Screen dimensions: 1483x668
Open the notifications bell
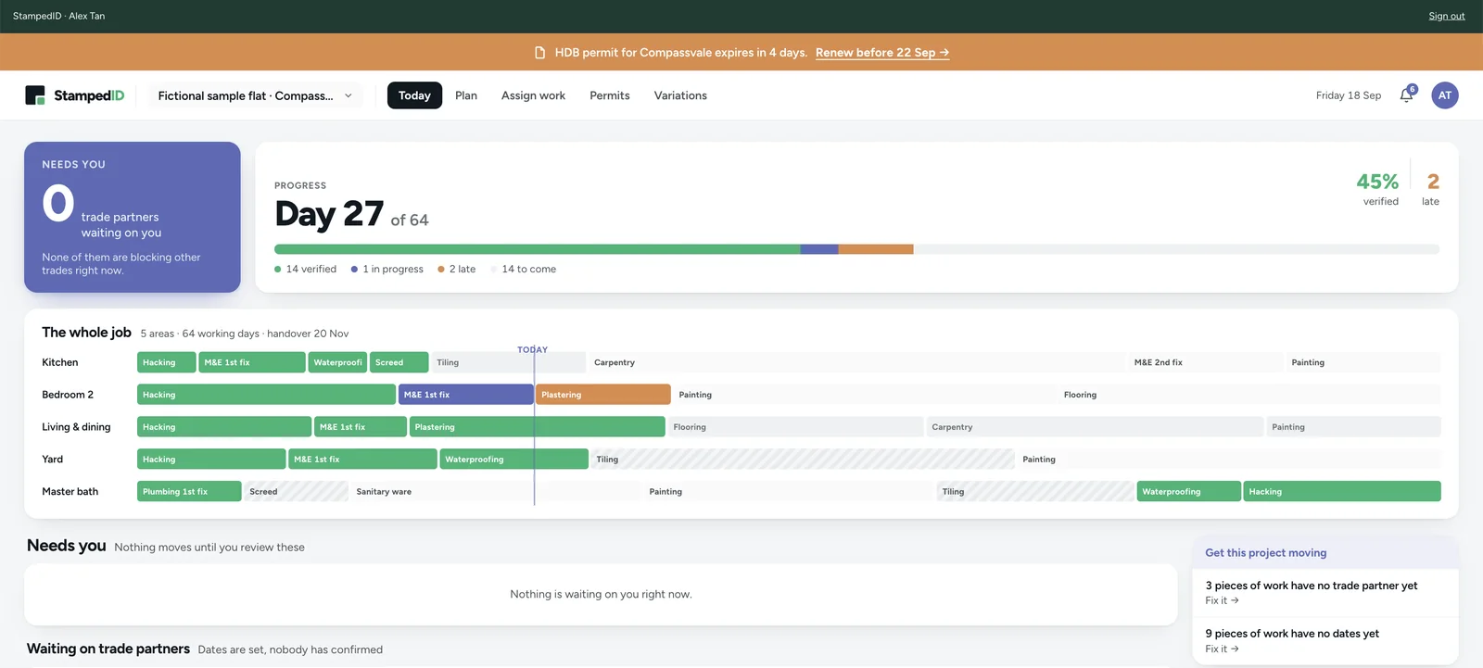1407,95
